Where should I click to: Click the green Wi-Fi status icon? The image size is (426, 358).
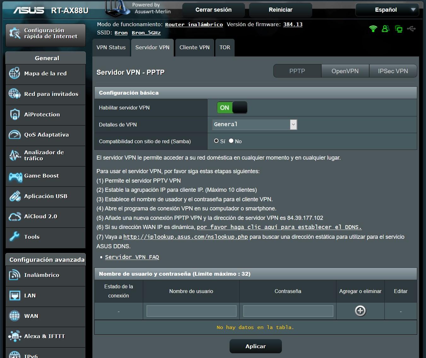[373, 29]
